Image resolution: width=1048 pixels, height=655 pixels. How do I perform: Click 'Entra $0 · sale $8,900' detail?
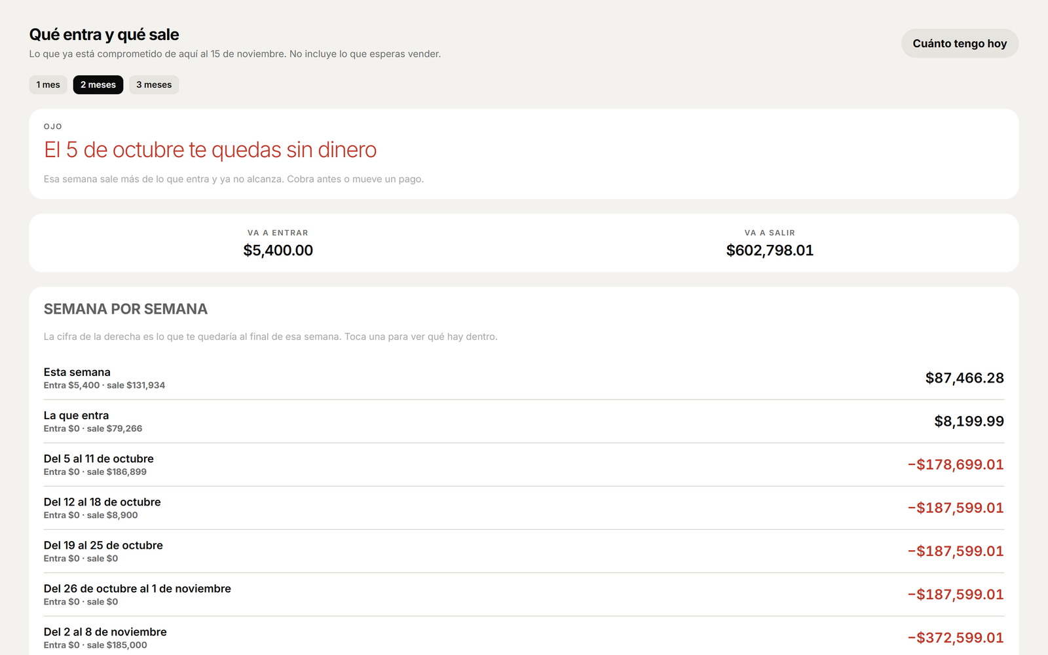(91, 515)
